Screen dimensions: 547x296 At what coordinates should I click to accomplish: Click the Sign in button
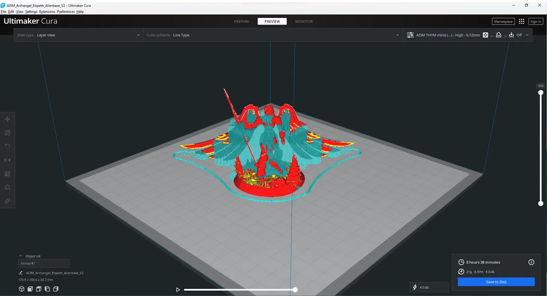pyautogui.click(x=536, y=22)
